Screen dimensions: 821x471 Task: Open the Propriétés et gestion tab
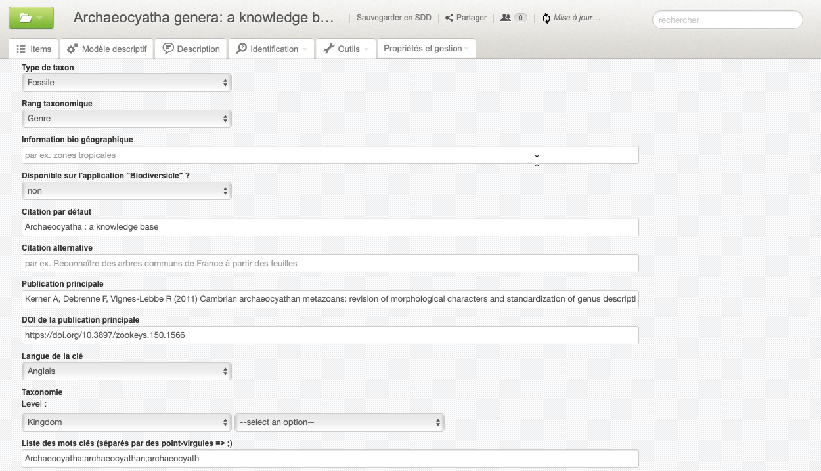point(426,49)
